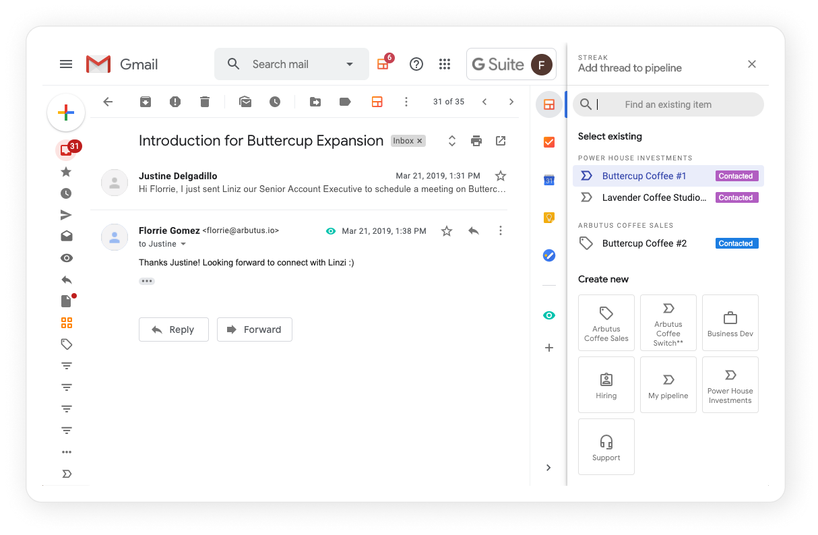
Task: Expand recipient details next to 'to Justine'
Action: (183, 244)
